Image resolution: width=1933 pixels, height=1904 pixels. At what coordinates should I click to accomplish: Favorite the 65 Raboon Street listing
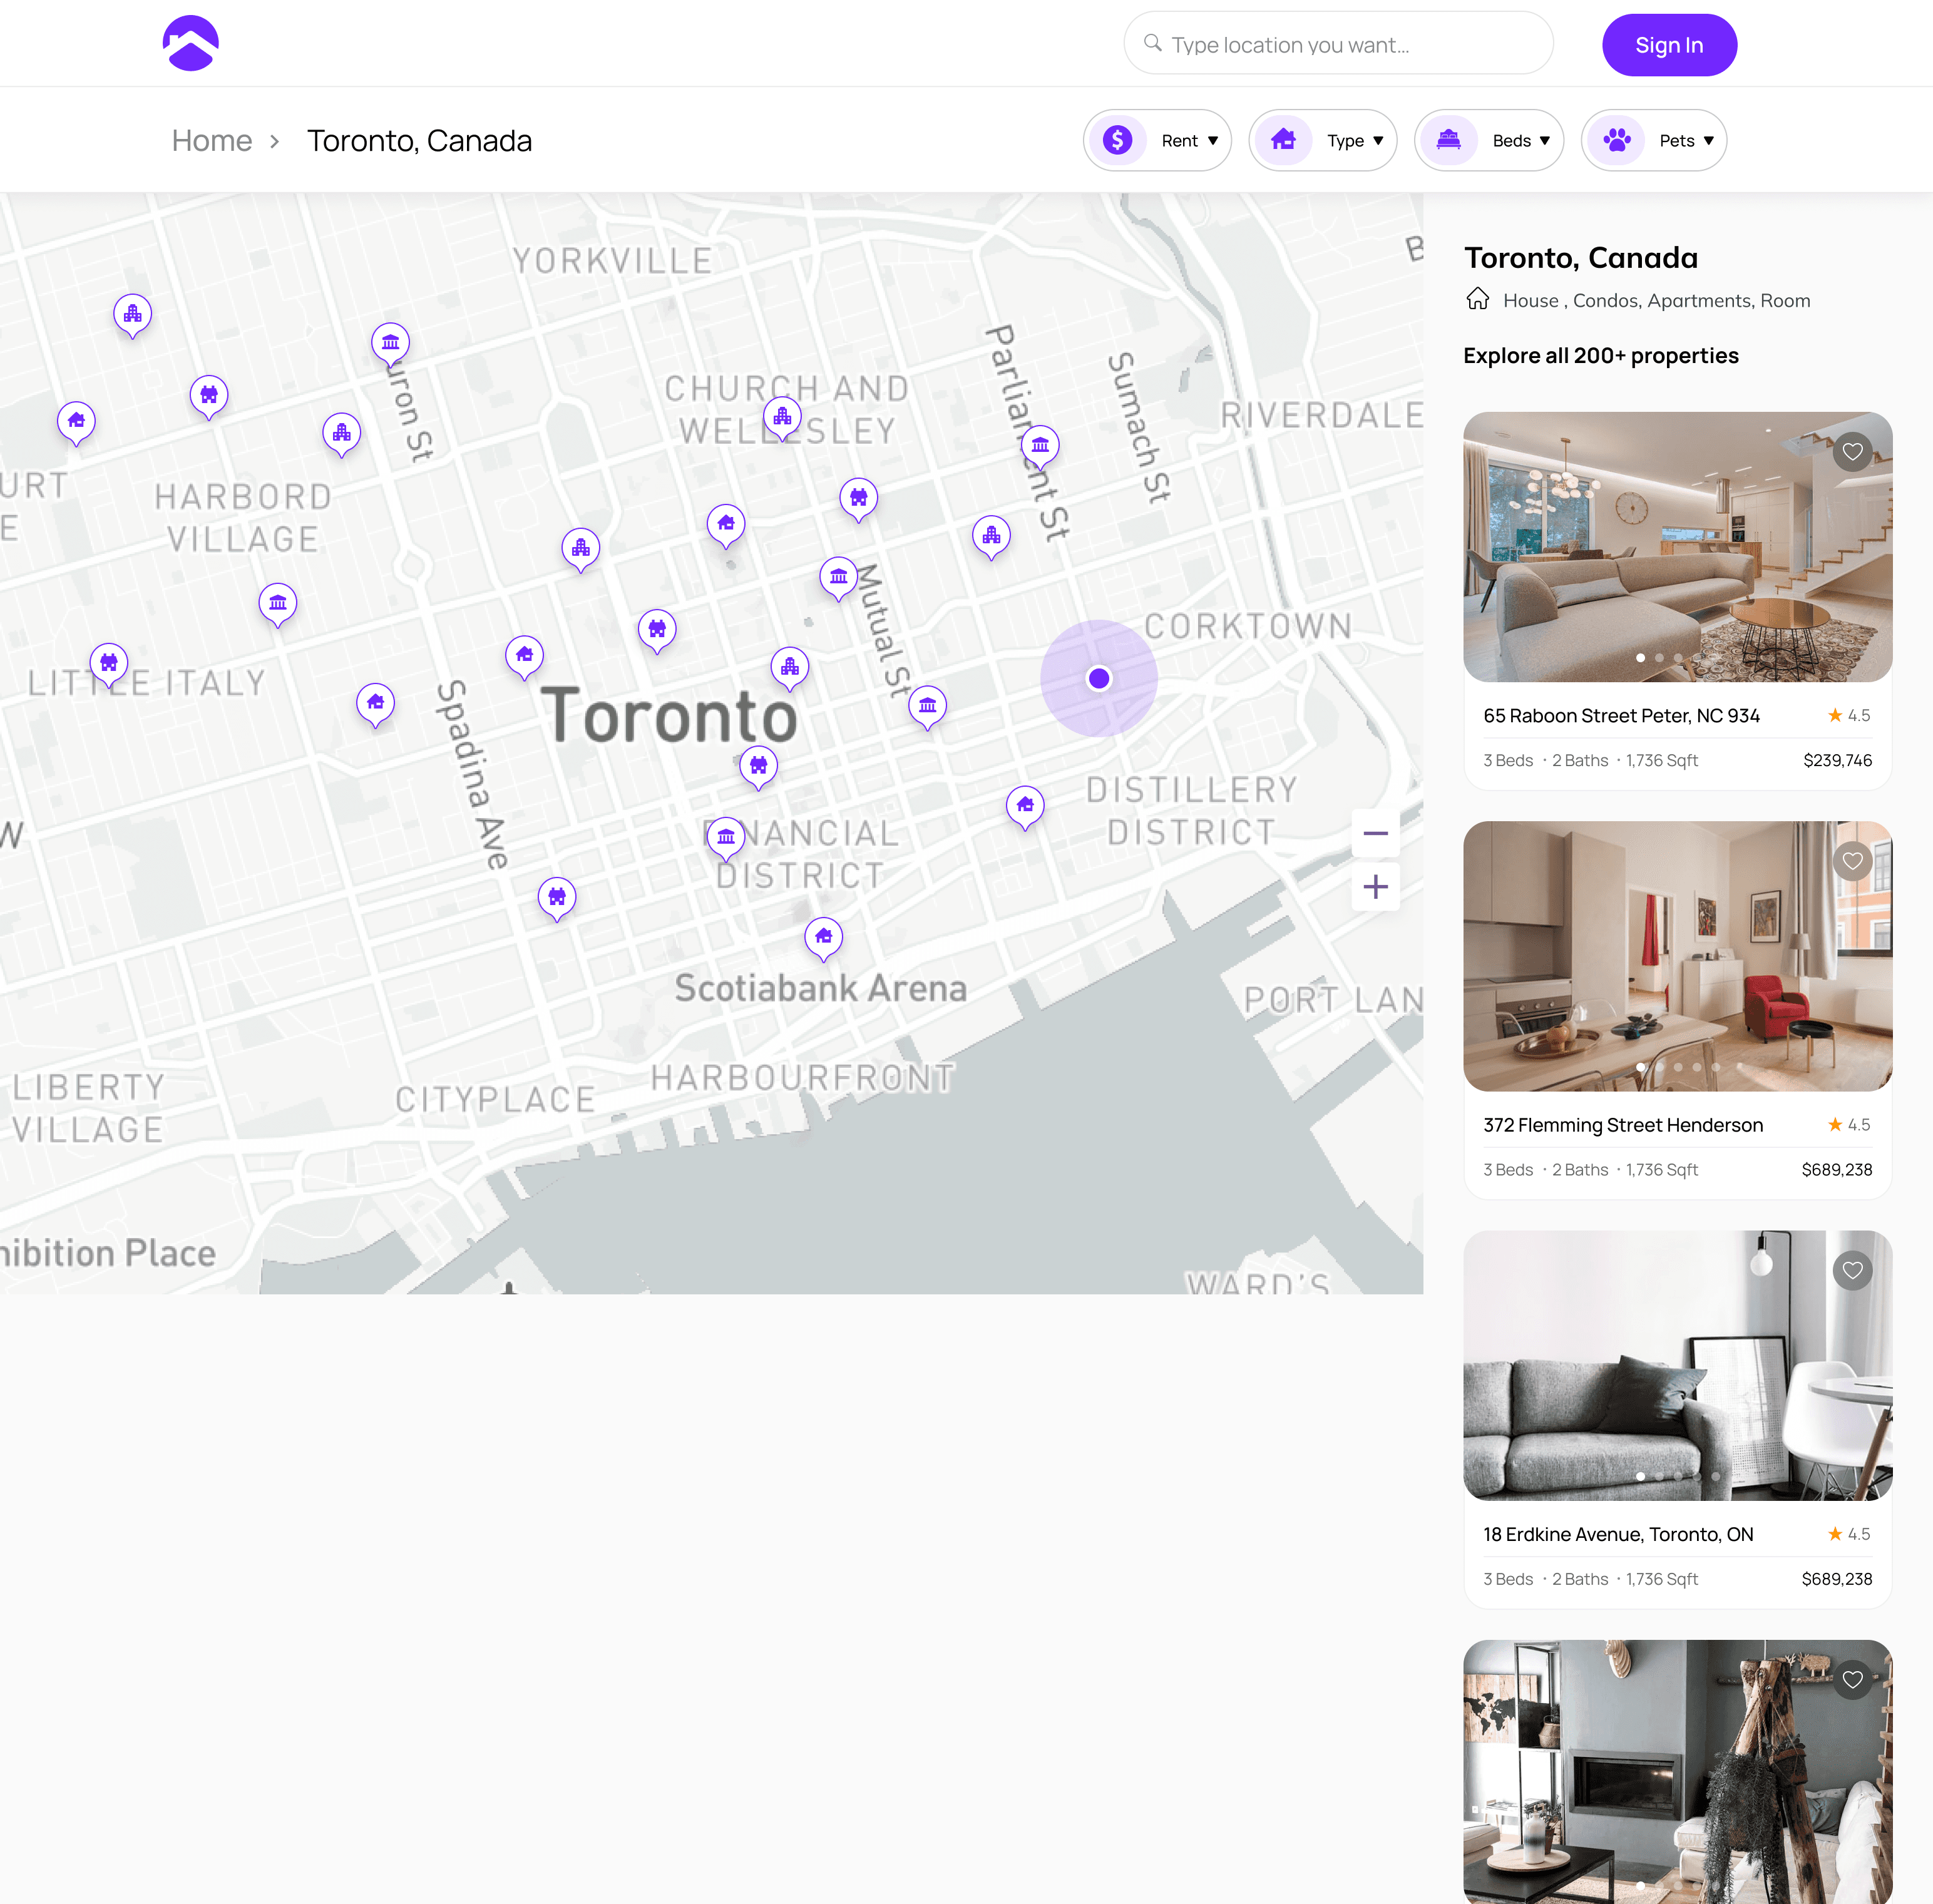click(x=1852, y=452)
